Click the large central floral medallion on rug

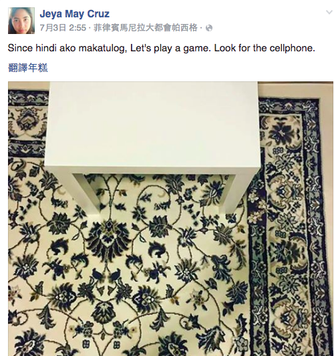(108, 239)
